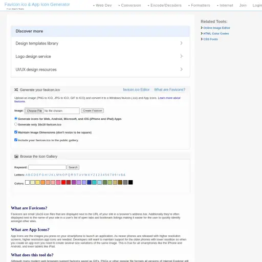Expand Design templates library chevron
The image size is (262, 262).
coord(181,43)
